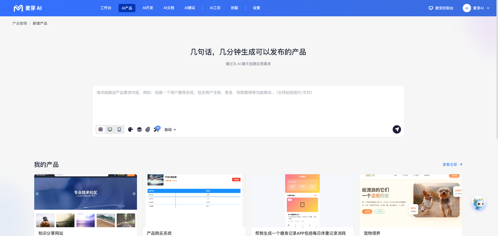Image resolution: width=498 pixels, height=236 pixels.
Task: Open the fitness record APP product thumbnail
Action: tap(302, 201)
